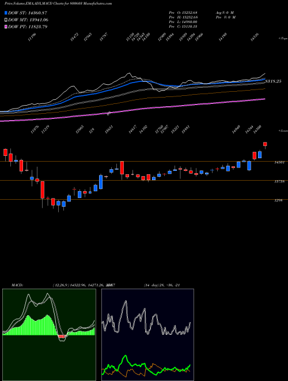Click the 'Pre L: 14980.00' value
288x381 pixels.
point(184,21)
